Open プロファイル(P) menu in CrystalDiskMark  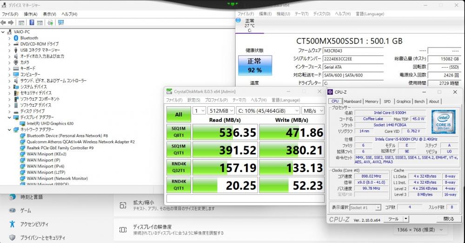point(216,100)
